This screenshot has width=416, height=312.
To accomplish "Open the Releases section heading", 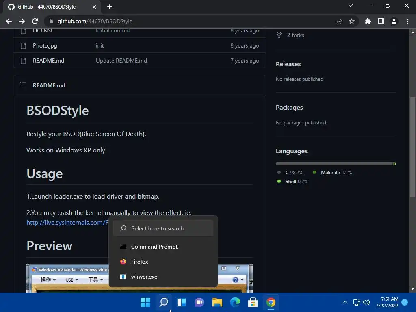I will point(288,64).
